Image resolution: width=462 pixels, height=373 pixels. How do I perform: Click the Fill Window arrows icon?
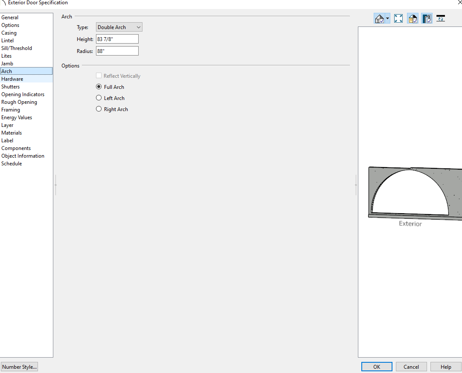[x=398, y=18]
